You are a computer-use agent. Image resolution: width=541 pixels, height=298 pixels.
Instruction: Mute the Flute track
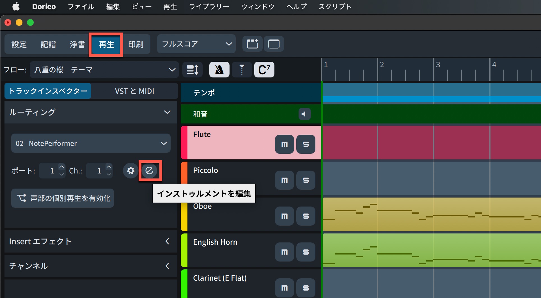click(285, 144)
